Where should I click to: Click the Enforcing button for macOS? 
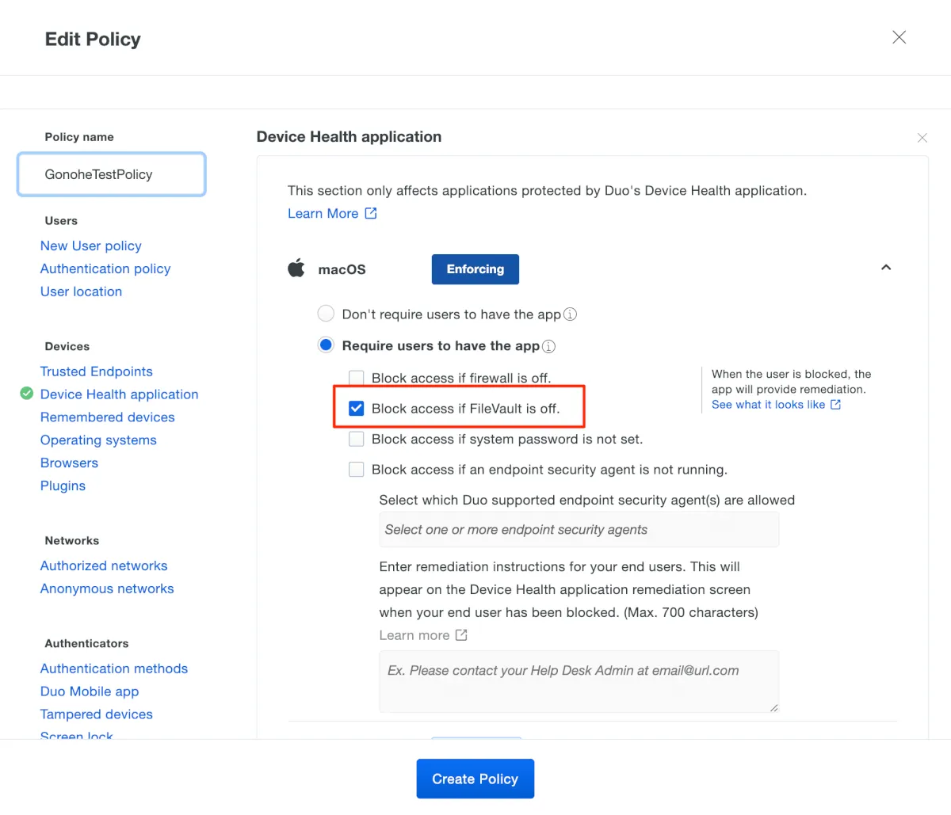pos(475,269)
